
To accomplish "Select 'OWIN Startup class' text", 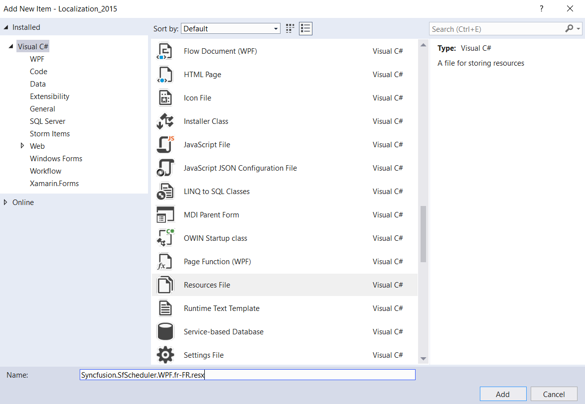I will (x=215, y=238).
